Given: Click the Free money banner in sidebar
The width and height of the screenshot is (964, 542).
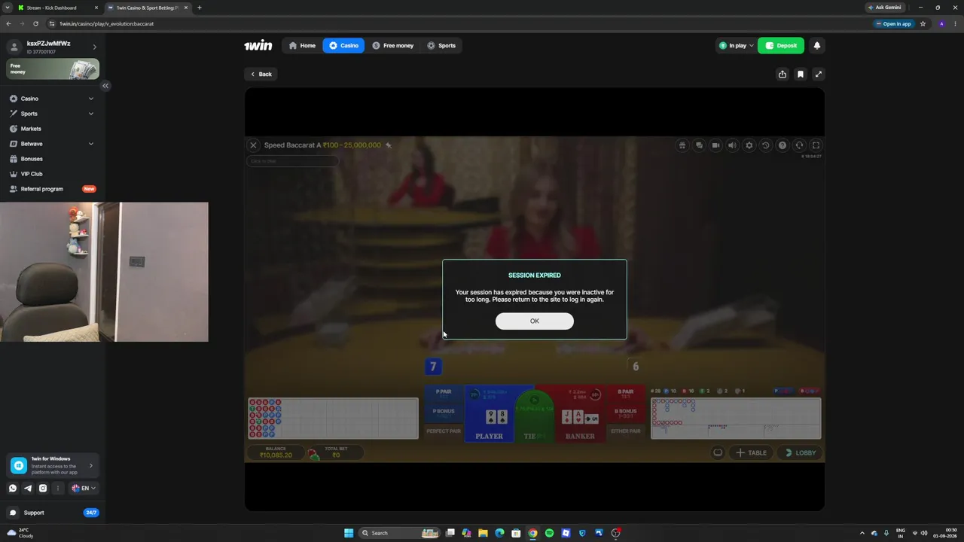Looking at the screenshot, I should click(x=53, y=69).
